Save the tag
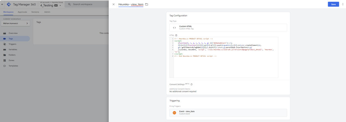This screenshot has width=346, height=122. [333, 4]
